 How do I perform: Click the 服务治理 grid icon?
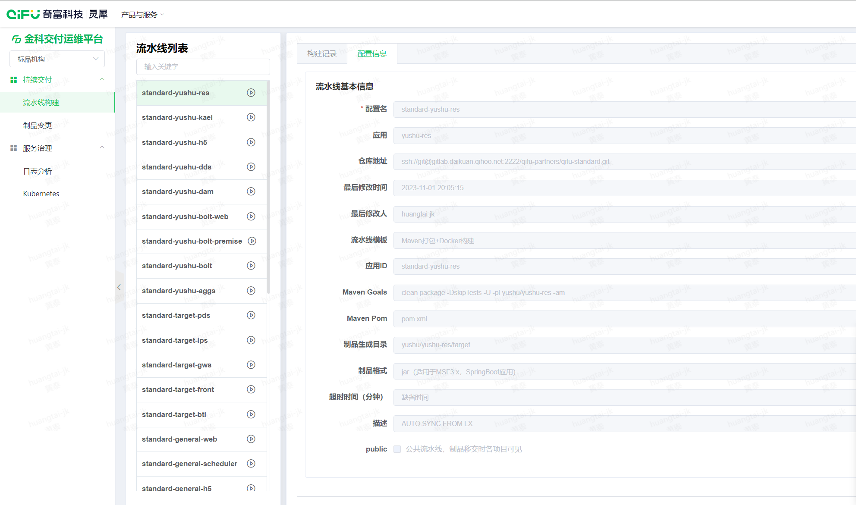tap(13, 147)
